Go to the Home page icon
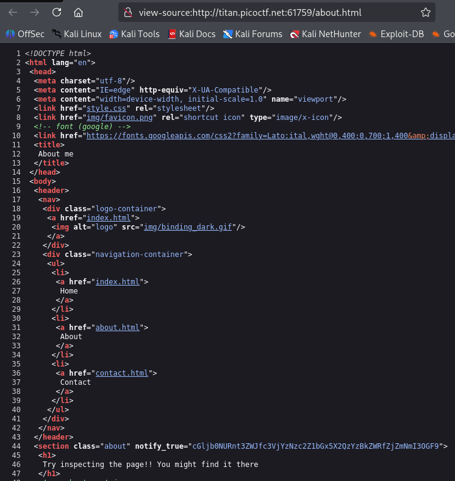Image resolution: width=455 pixels, height=481 pixels. coord(78,13)
